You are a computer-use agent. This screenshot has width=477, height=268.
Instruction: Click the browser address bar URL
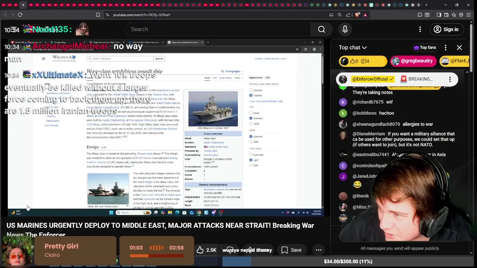point(142,15)
